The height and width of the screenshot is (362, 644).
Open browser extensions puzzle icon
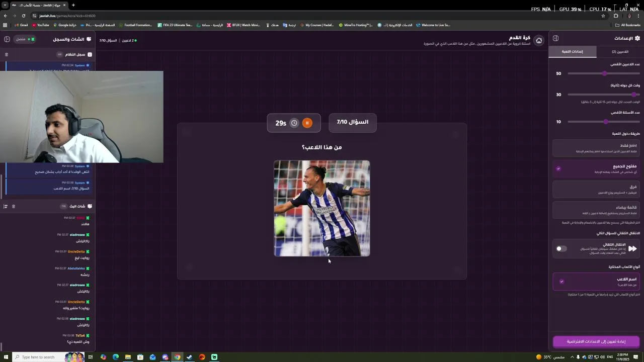(x=616, y=16)
